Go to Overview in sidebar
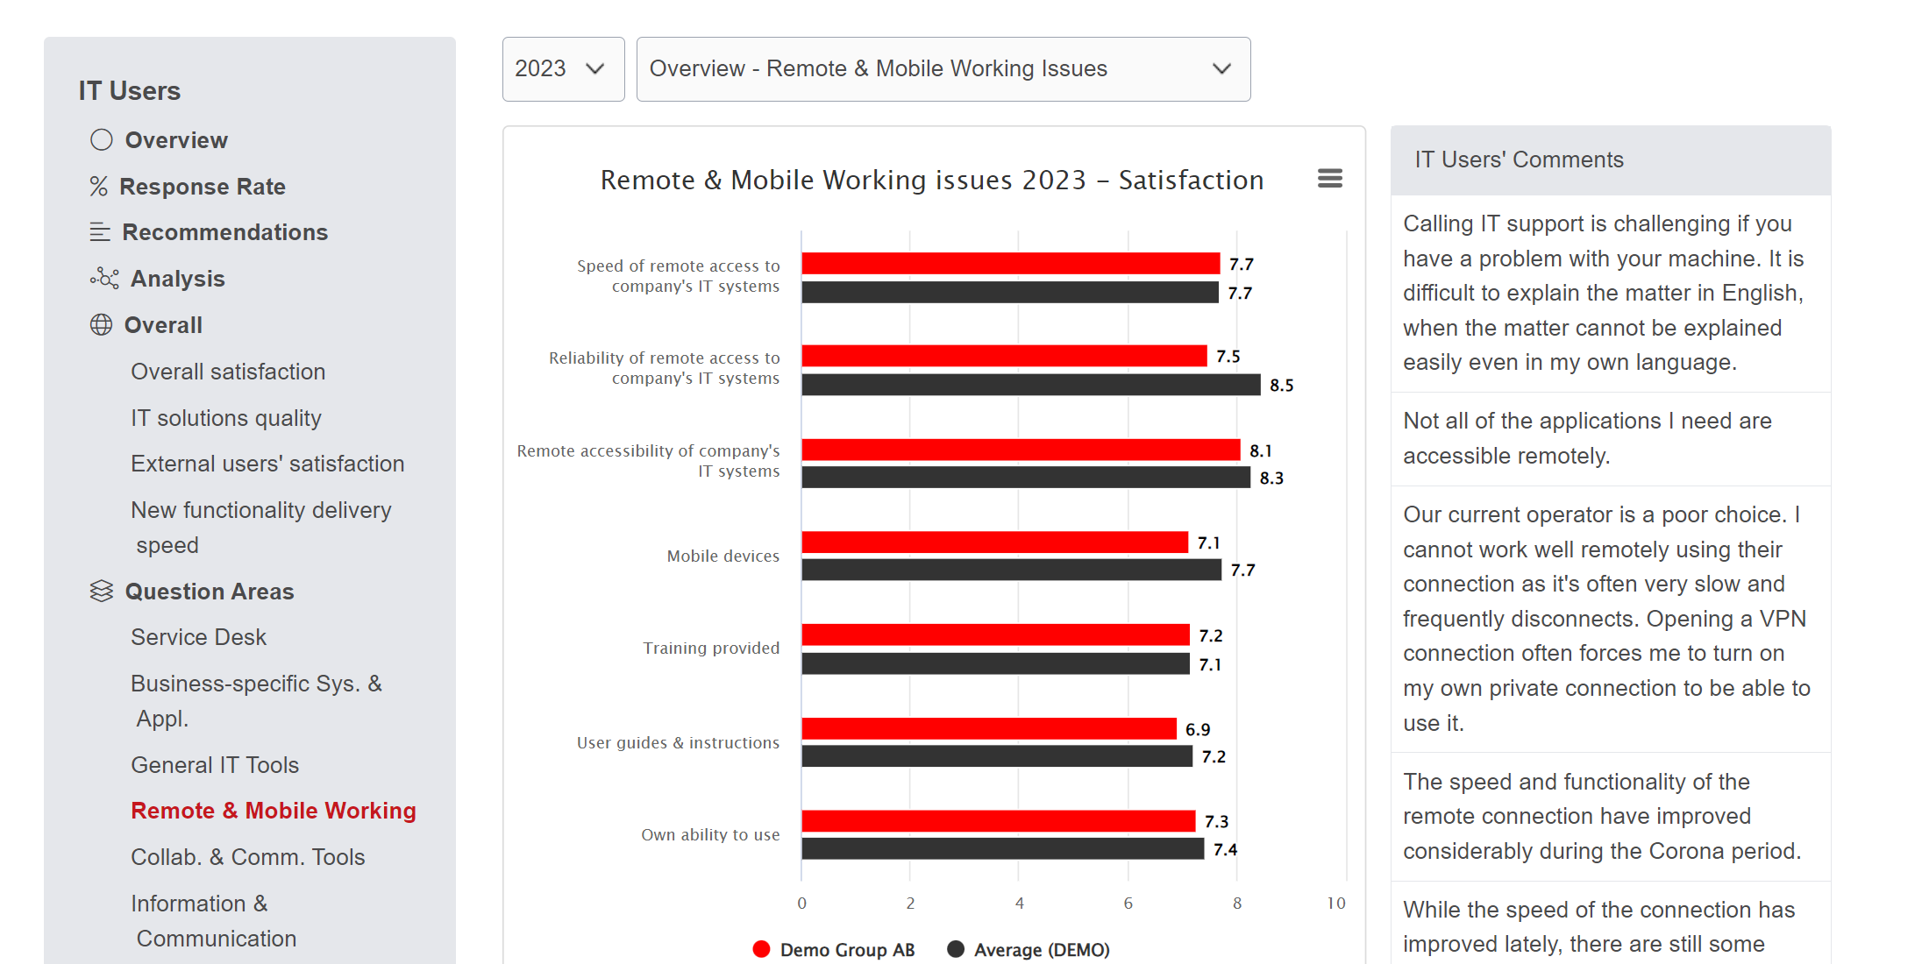The width and height of the screenshot is (1929, 964). pyautogui.click(x=176, y=140)
